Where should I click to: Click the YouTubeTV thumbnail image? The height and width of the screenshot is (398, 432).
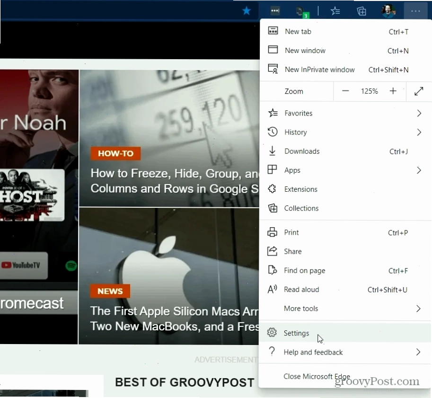pyautogui.click(x=24, y=265)
